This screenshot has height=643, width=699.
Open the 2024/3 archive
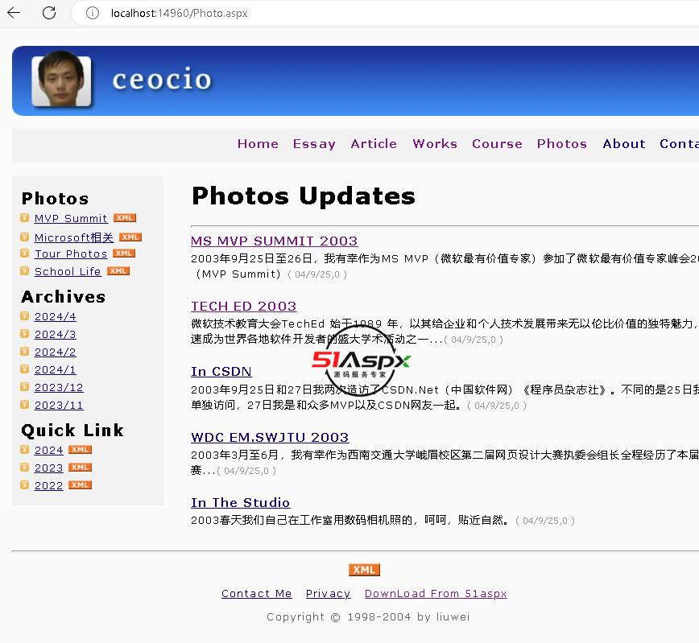click(56, 334)
